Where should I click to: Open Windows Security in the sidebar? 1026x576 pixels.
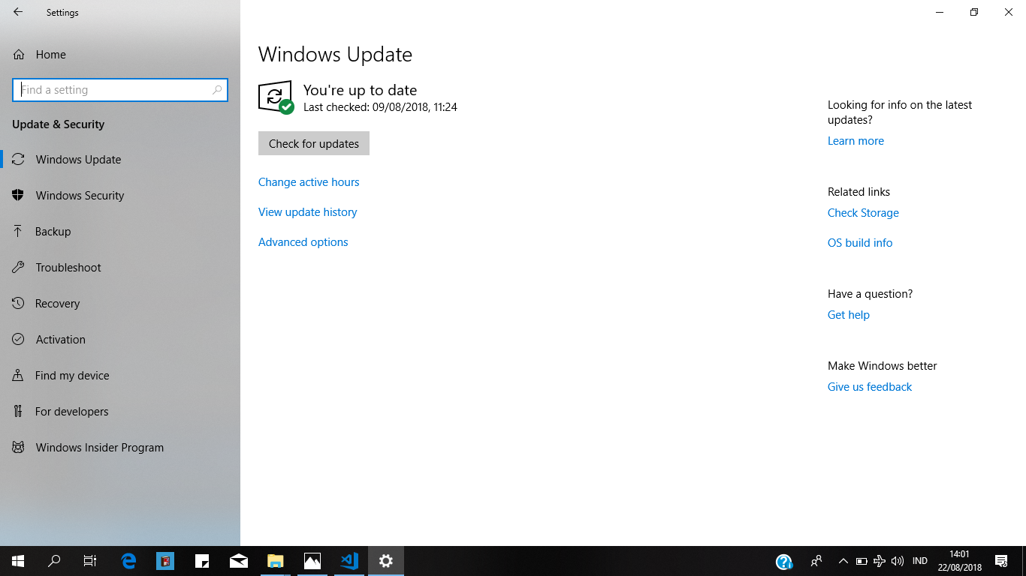click(120, 195)
